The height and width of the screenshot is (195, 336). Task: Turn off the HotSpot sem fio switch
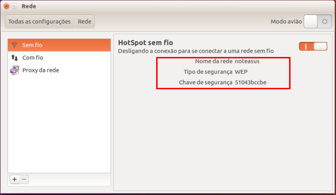pos(313,46)
